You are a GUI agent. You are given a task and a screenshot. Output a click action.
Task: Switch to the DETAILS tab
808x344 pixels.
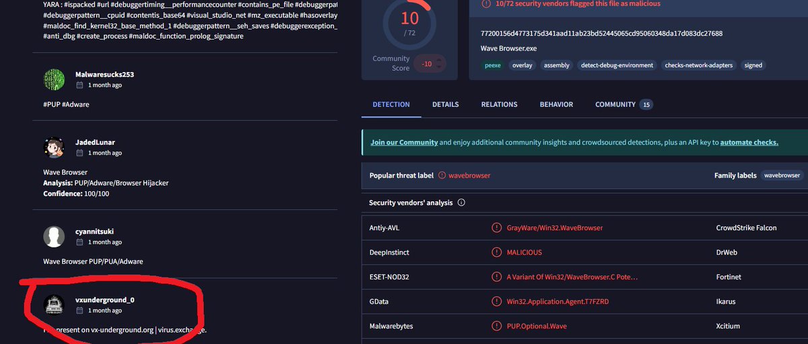pos(445,104)
